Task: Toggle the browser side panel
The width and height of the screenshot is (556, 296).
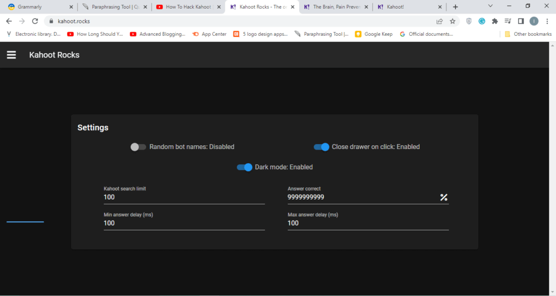Action: pyautogui.click(x=521, y=21)
